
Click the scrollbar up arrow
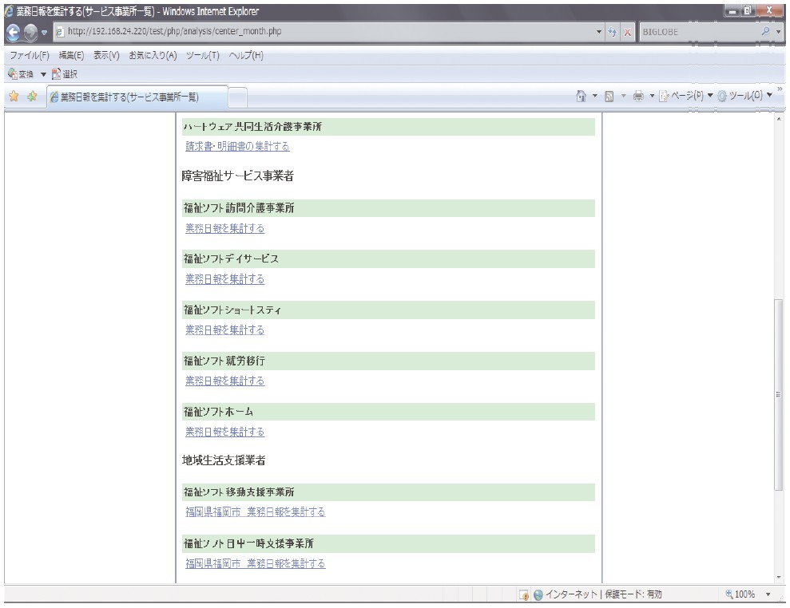(x=779, y=119)
